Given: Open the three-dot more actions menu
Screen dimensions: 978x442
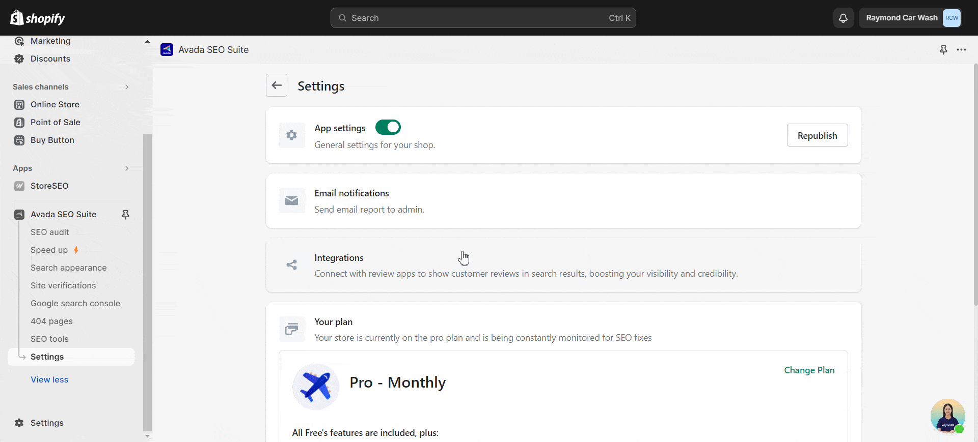Looking at the screenshot, I should pyautogui.click(x=961, y=49).
